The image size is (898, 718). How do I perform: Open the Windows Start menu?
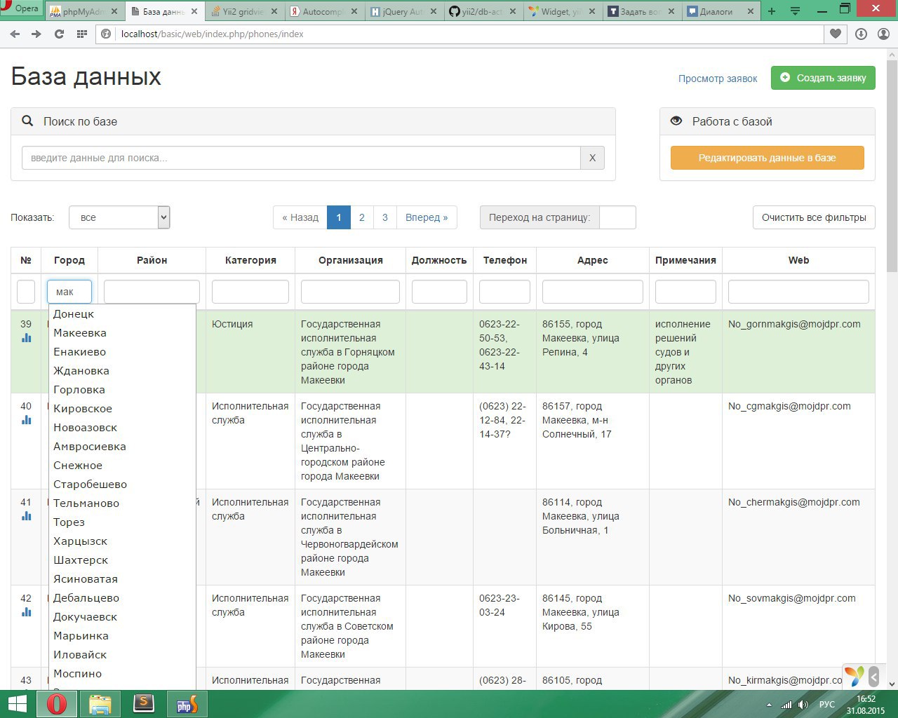(16, 704)
